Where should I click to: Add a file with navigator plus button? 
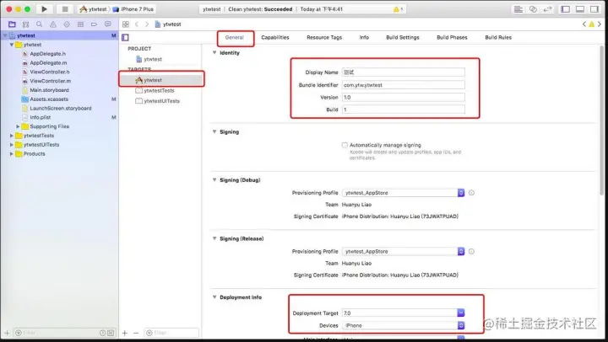point(7,333)
